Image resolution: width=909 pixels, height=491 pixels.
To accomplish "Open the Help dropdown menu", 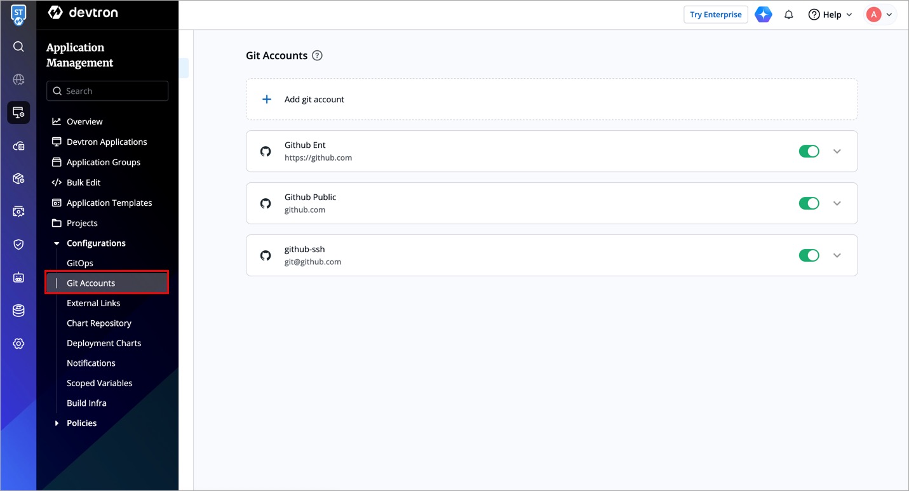I will pos(830,15).
